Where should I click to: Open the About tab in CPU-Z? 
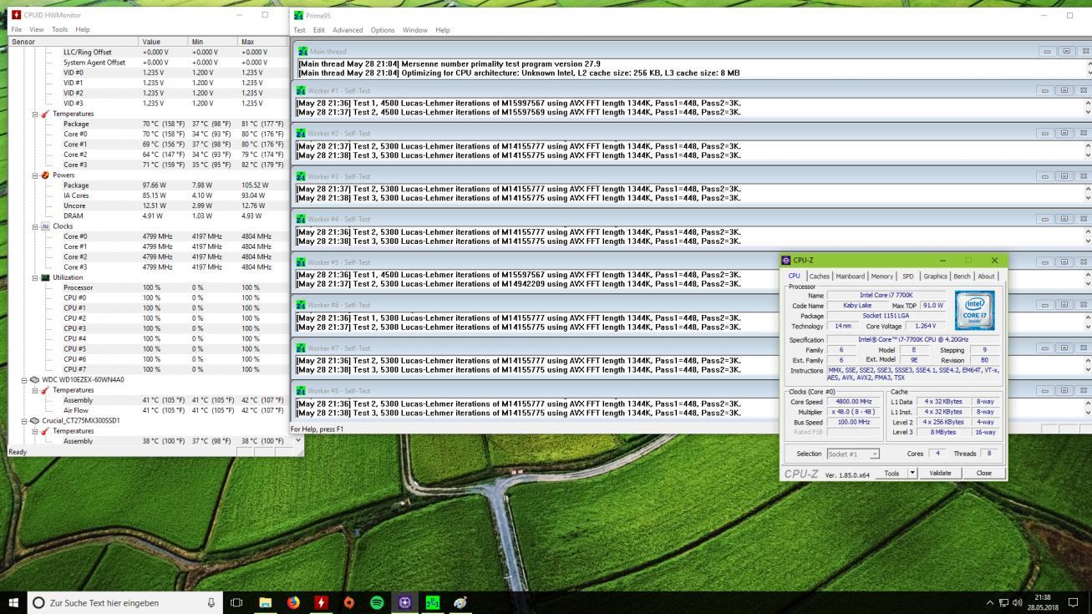(987, 277)
